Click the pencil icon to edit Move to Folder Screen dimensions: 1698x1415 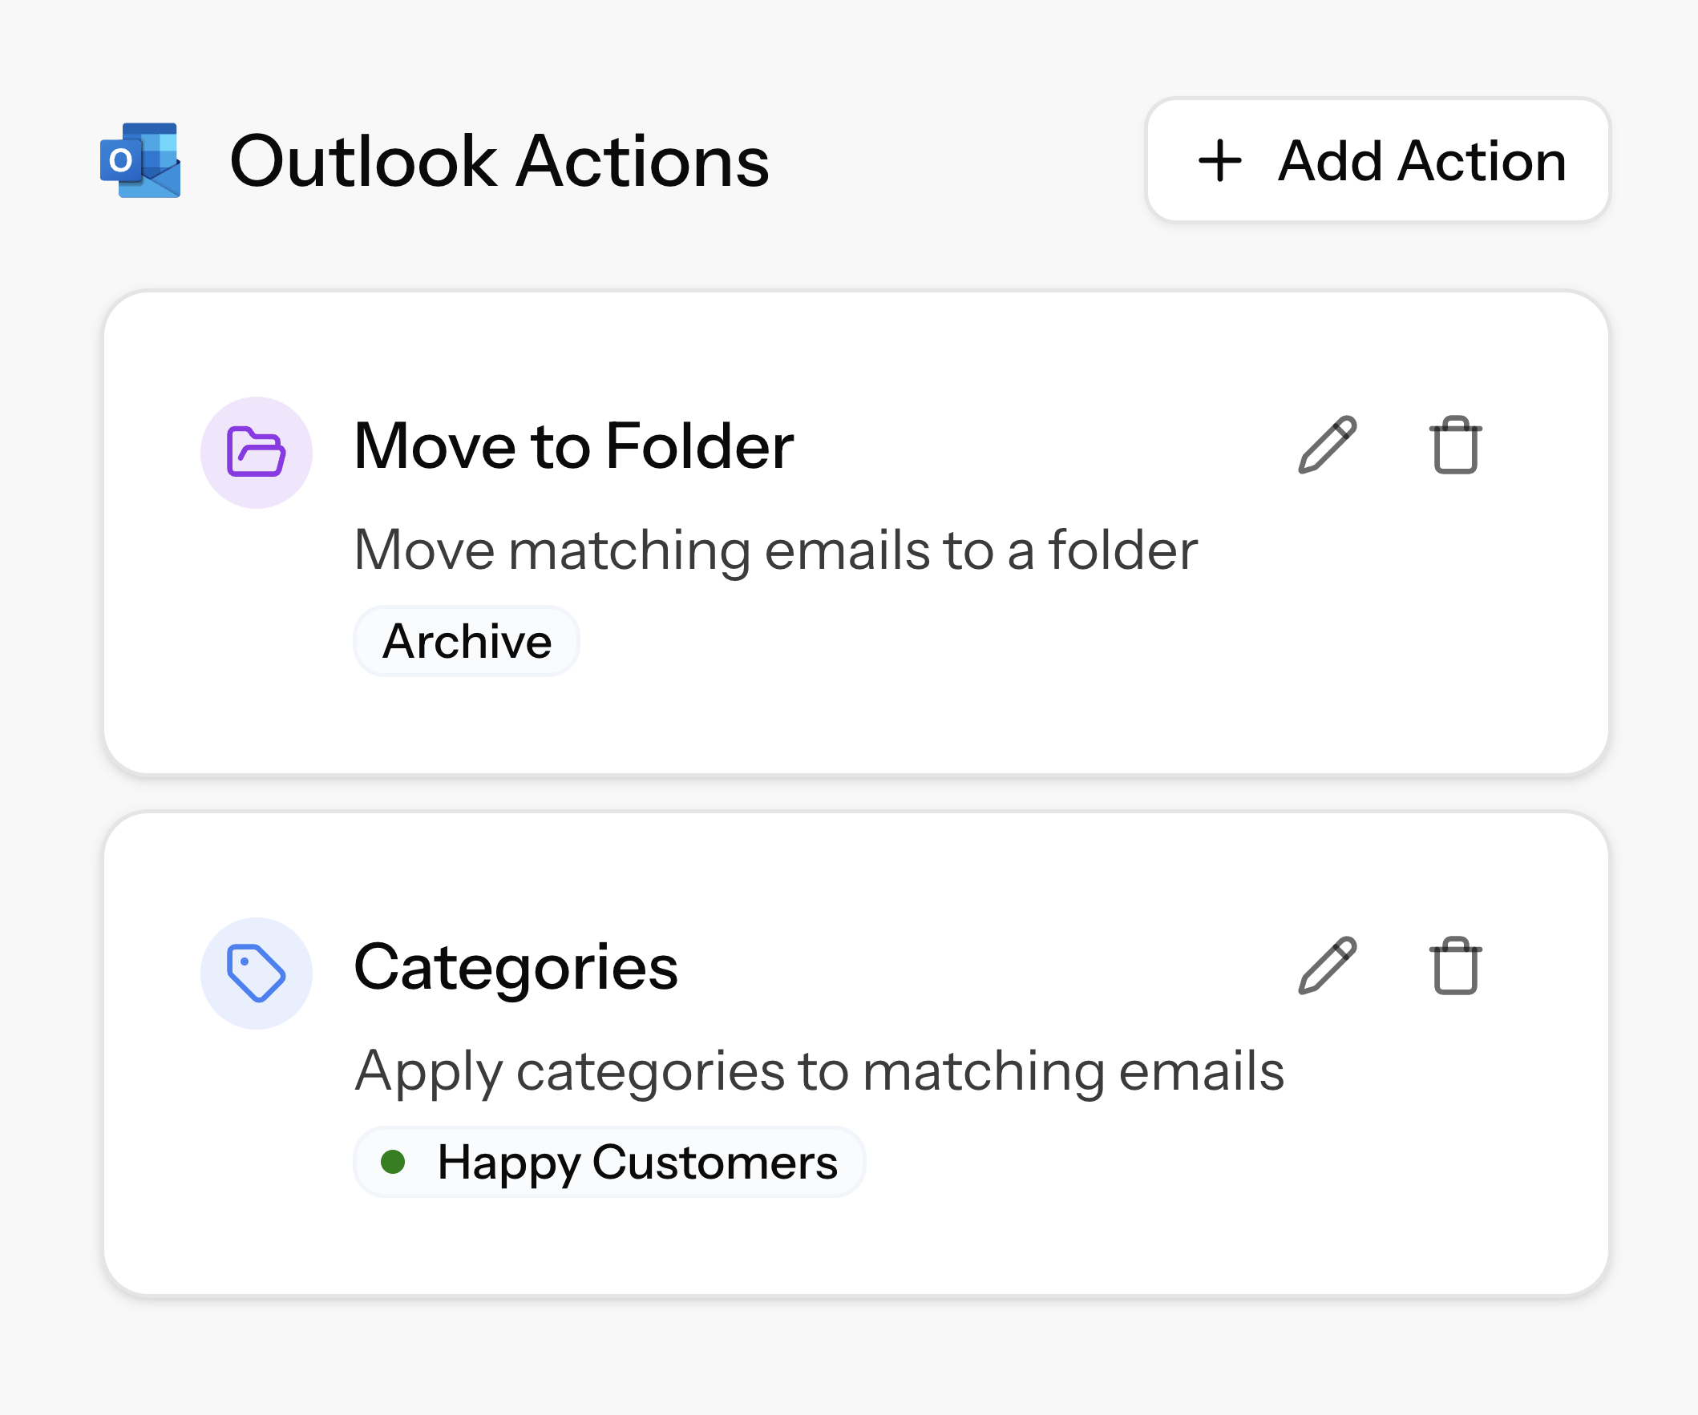click(x=1328, y=442)
